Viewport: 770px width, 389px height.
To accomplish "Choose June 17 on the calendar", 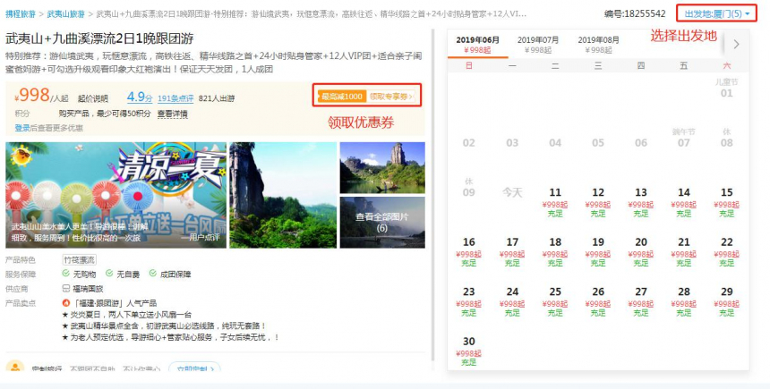I will 512,251.
